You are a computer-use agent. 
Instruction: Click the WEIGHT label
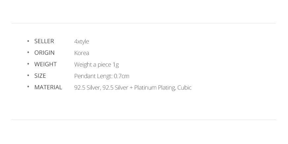point(45,64)
